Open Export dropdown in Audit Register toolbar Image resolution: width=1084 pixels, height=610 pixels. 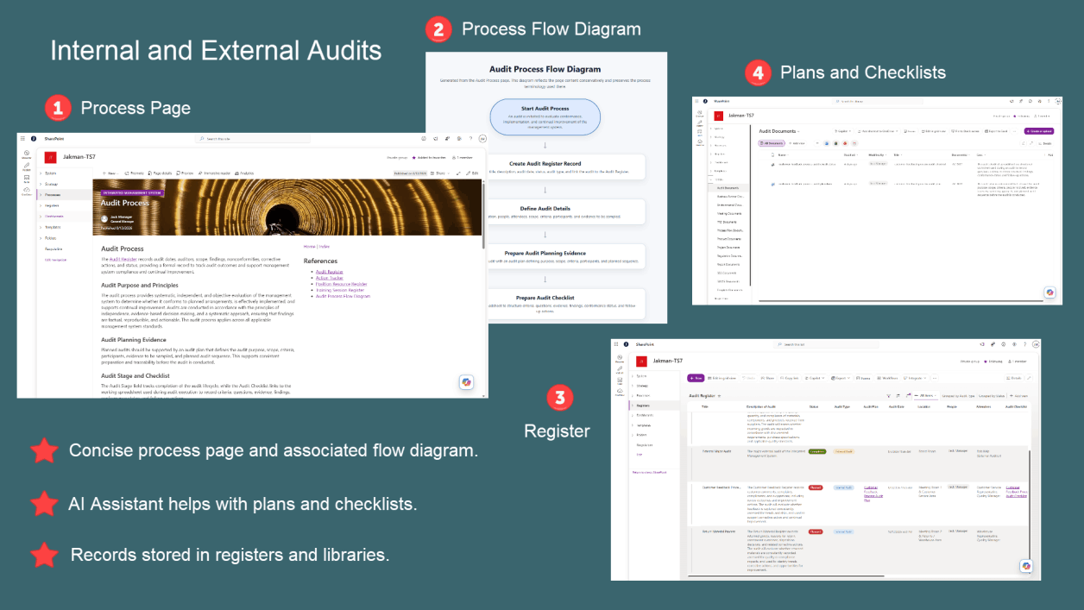tap(841, 378)
